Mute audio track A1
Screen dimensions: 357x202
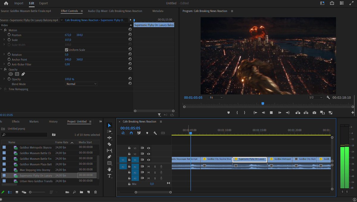pos(148,167)
